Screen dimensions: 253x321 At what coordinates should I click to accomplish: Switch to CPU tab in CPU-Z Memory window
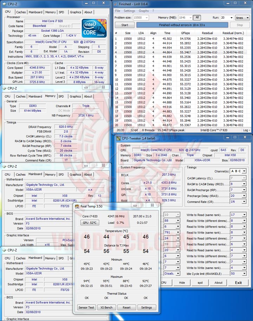(x=8, y=97)
